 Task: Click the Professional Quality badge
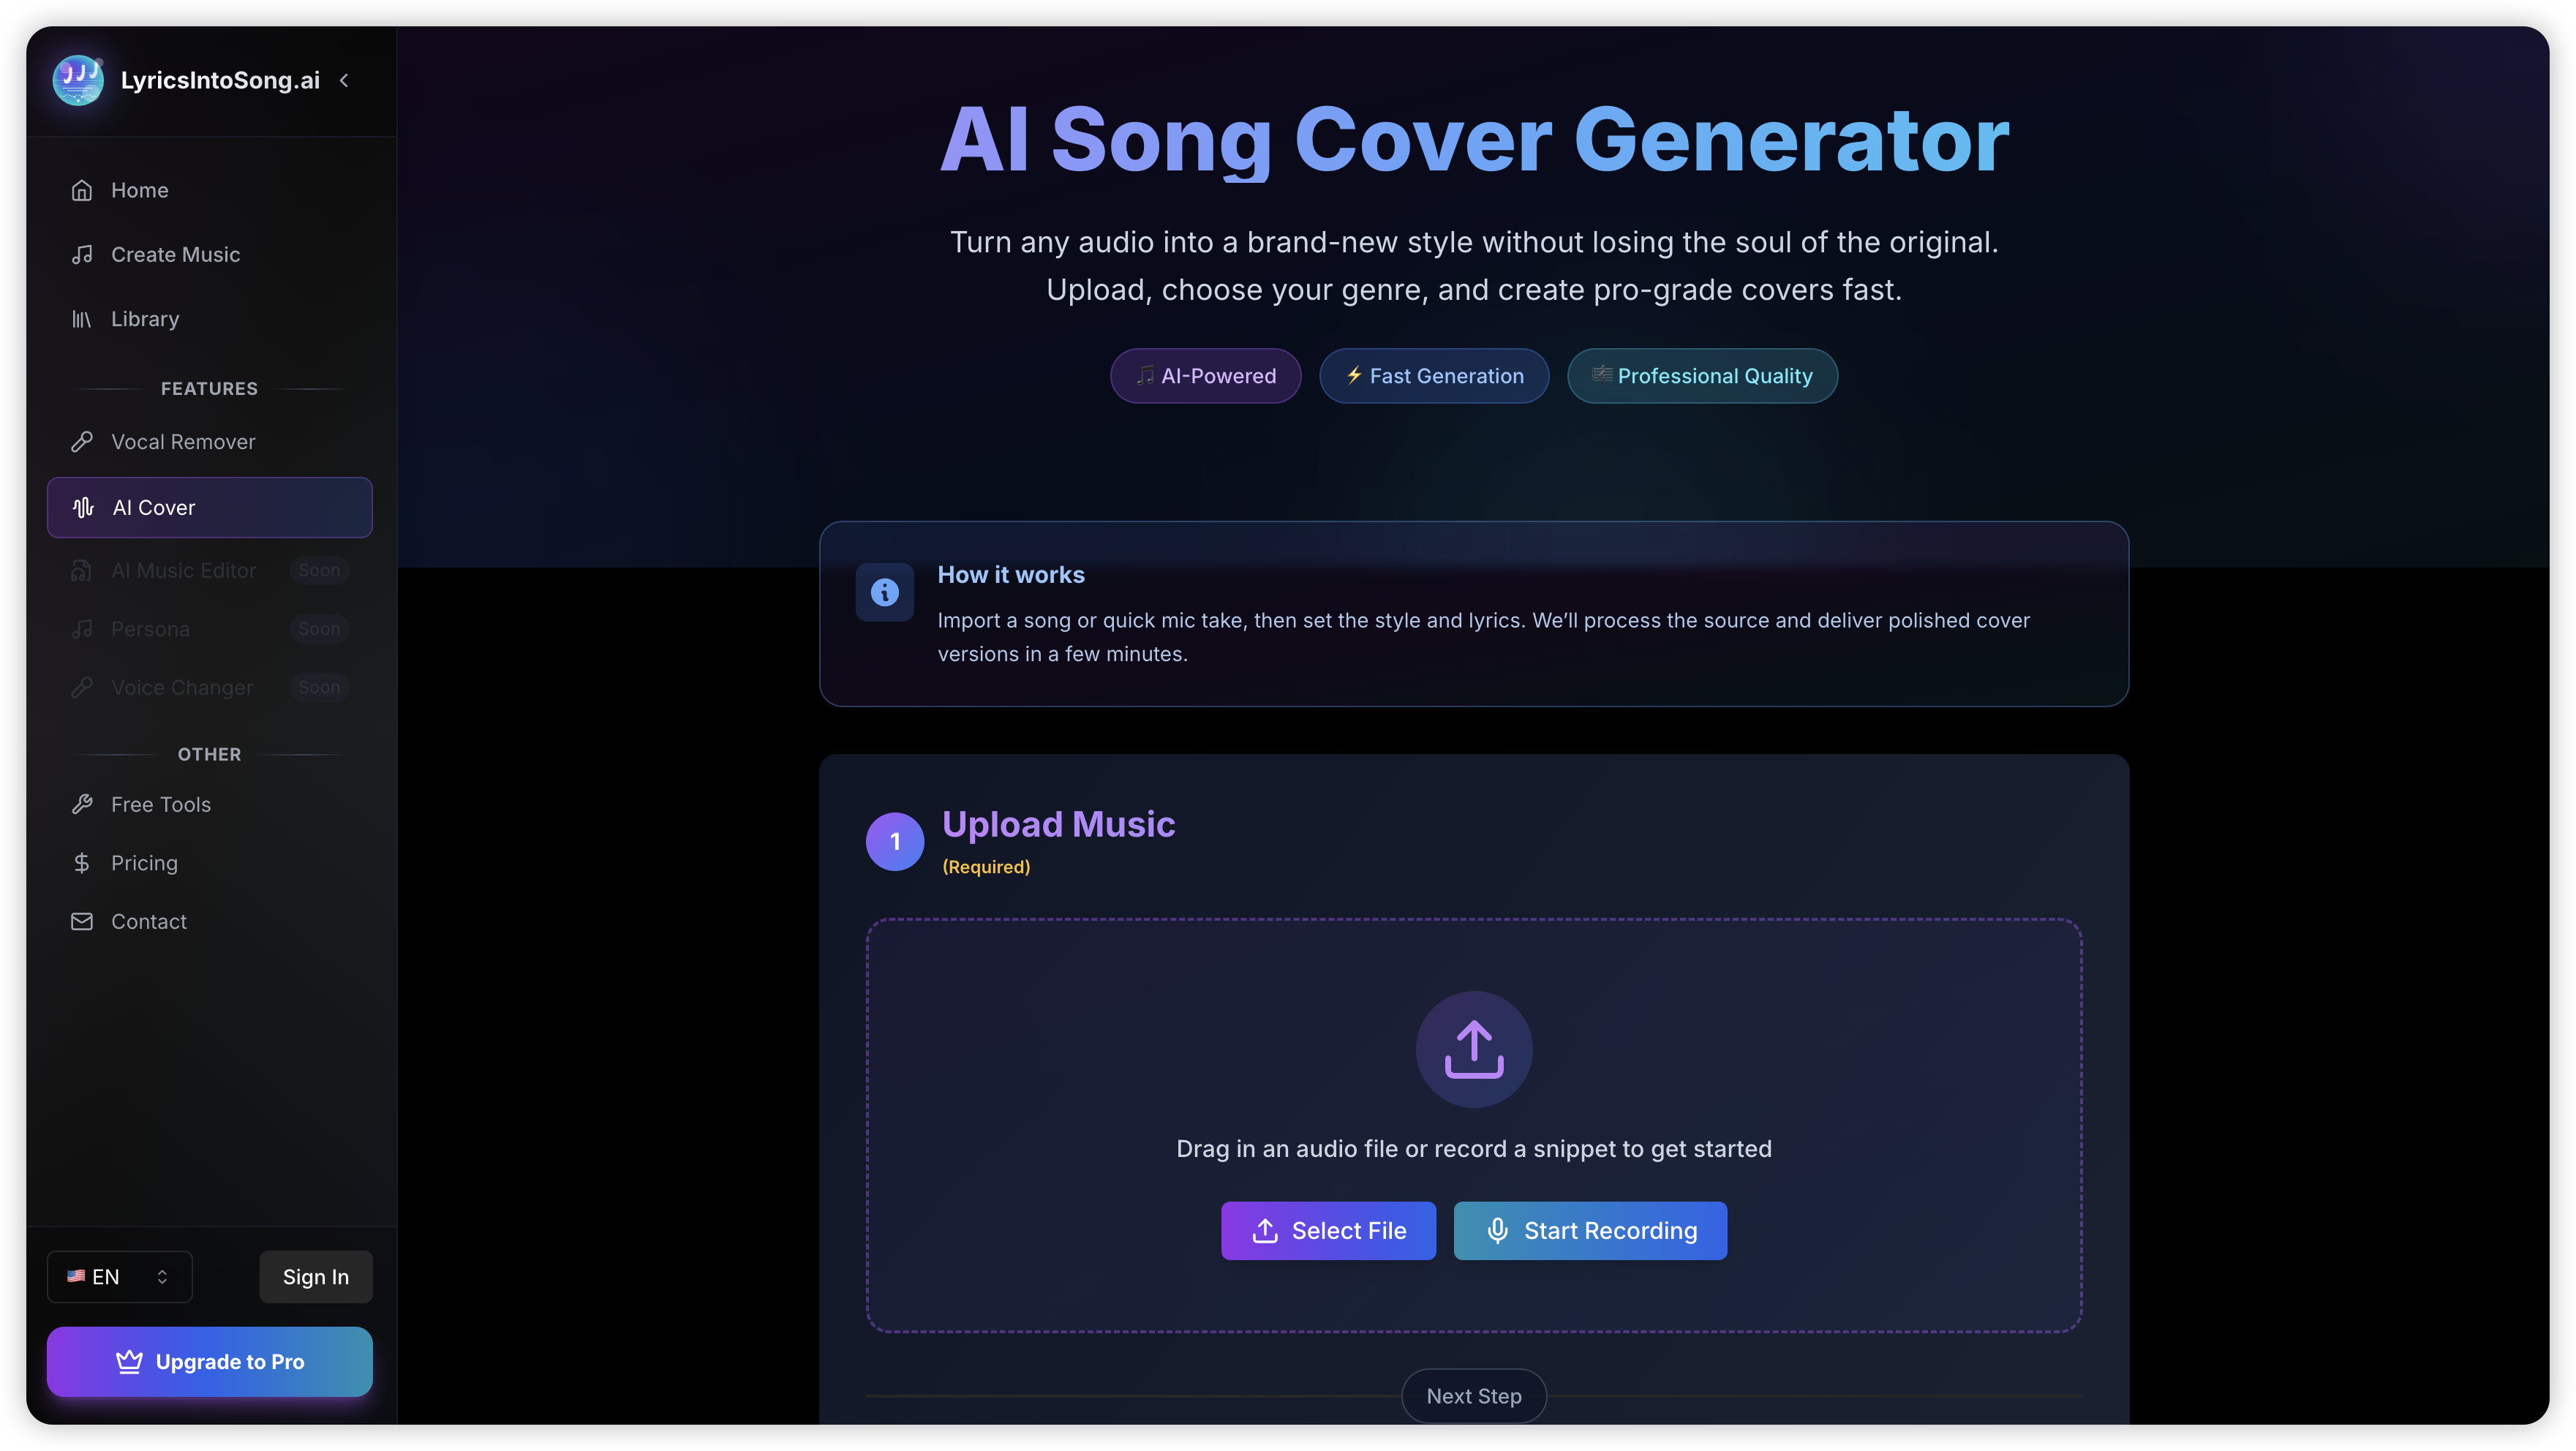click(1701, 376)
